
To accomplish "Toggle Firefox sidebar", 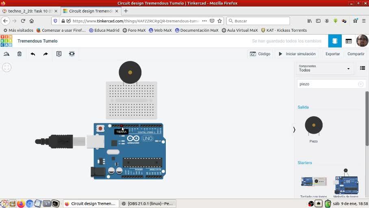I will point(318,21).
